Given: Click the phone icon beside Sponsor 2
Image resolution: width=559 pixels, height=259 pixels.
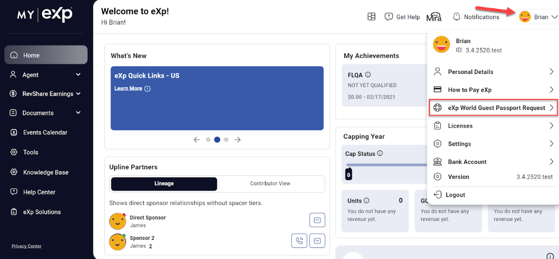Looking at the screenshot, I should coord(299,241).
